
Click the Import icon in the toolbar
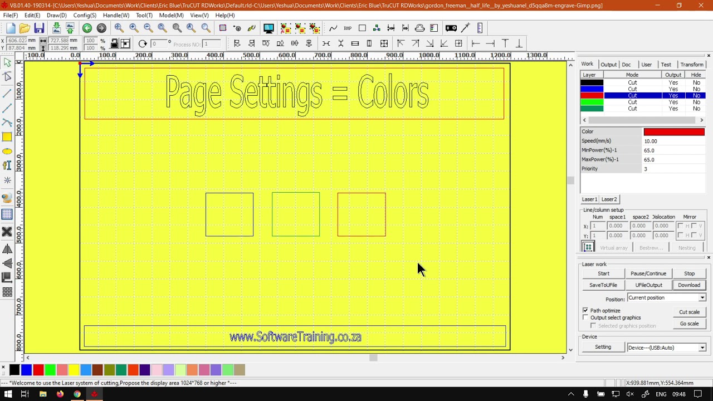click(56, 28)
